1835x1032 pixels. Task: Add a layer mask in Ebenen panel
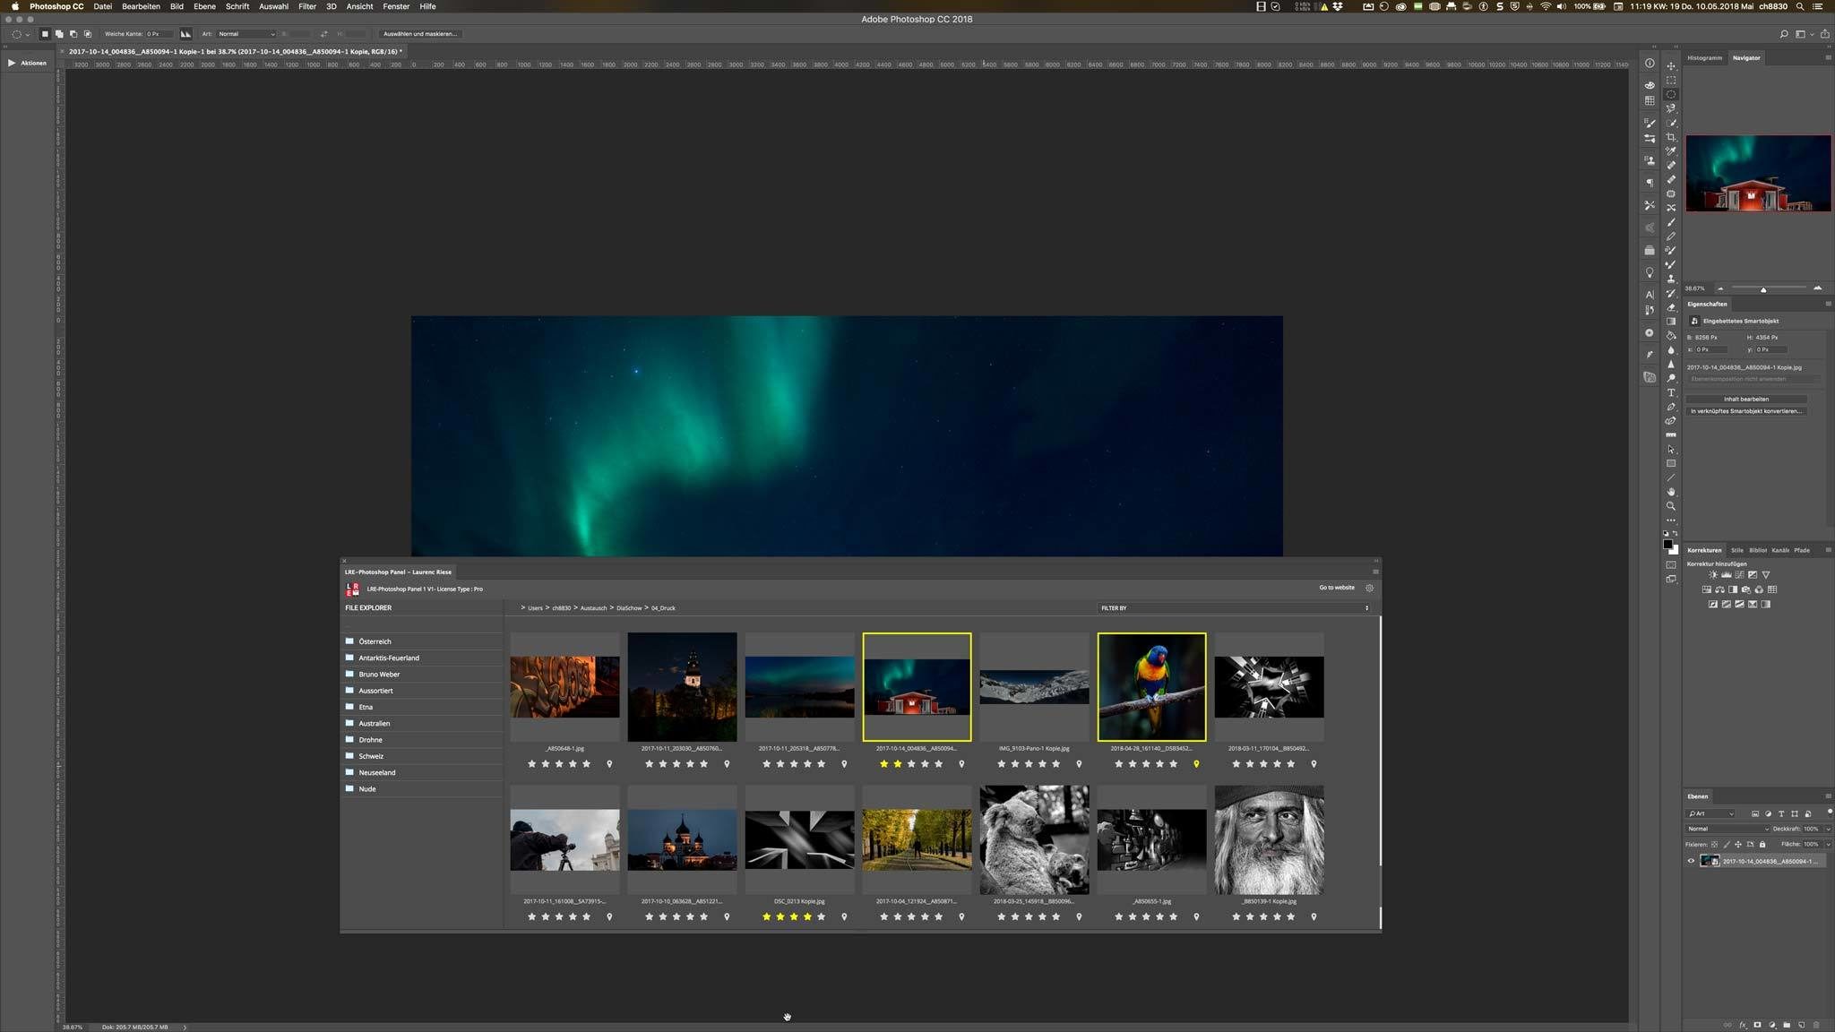1757,1025
